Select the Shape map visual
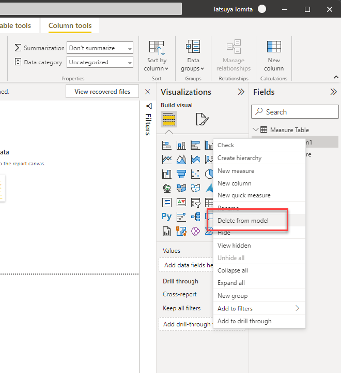 coord(195,188)
